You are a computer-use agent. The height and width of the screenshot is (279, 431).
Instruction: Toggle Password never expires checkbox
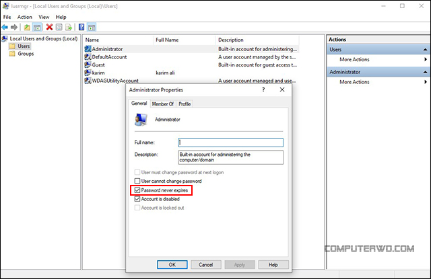click(137, 190)
